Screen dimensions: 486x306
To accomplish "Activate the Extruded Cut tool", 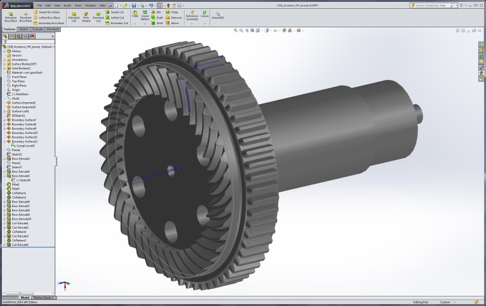I will click(74, 17).
